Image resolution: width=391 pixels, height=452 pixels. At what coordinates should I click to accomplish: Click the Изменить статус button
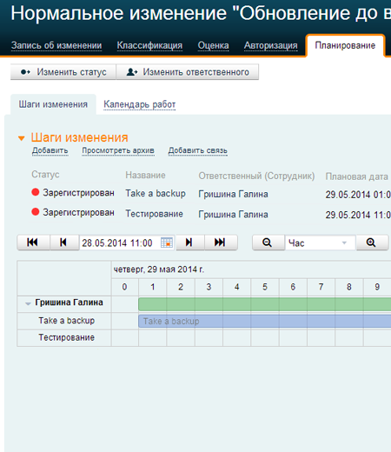coord(63,72)
